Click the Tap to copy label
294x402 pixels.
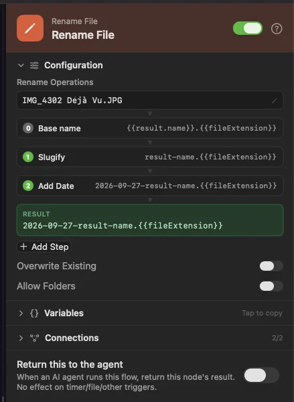click(262, 313)
